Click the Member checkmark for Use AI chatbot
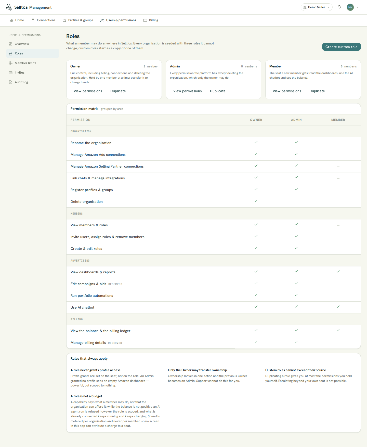 click(338, 307)
